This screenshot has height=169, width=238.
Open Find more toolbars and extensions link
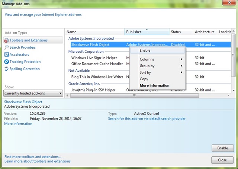pos(33,157)
